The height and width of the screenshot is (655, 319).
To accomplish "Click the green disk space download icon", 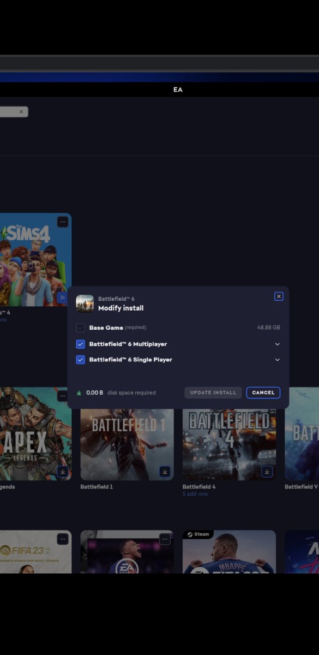I will [79, 392].
